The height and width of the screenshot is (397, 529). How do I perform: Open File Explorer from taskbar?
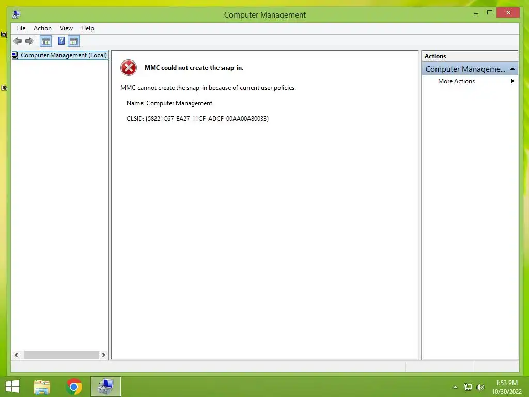42,387
